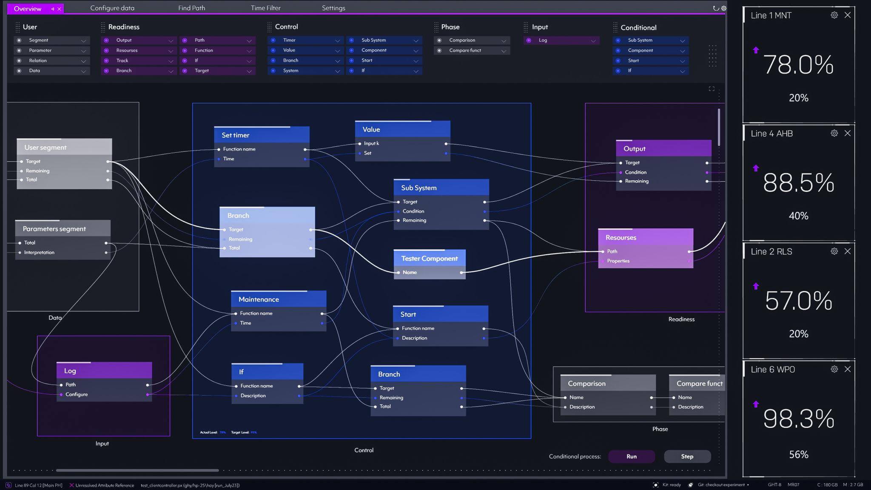Viewport: 871px width, 490px height.
Task: Expand the Compare funct dropdown in Phase group
Action: (x=504, y=51)
